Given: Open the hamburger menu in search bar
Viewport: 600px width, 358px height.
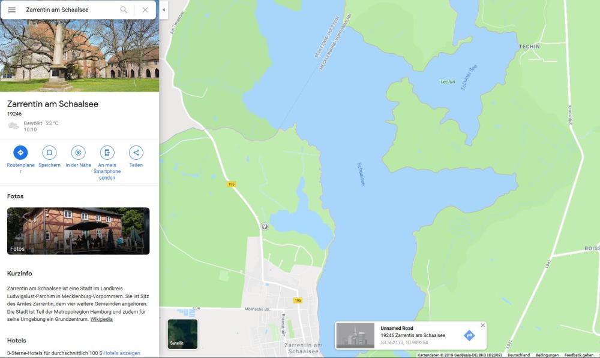Looking at the screenshot, I should (12, 10).
